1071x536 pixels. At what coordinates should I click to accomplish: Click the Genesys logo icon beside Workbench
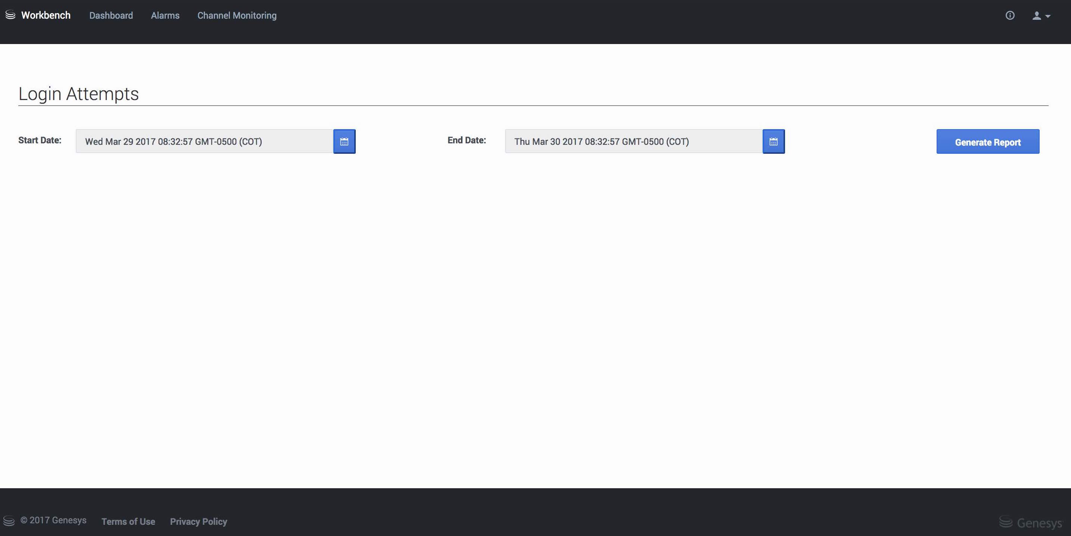tap(10, 15)
